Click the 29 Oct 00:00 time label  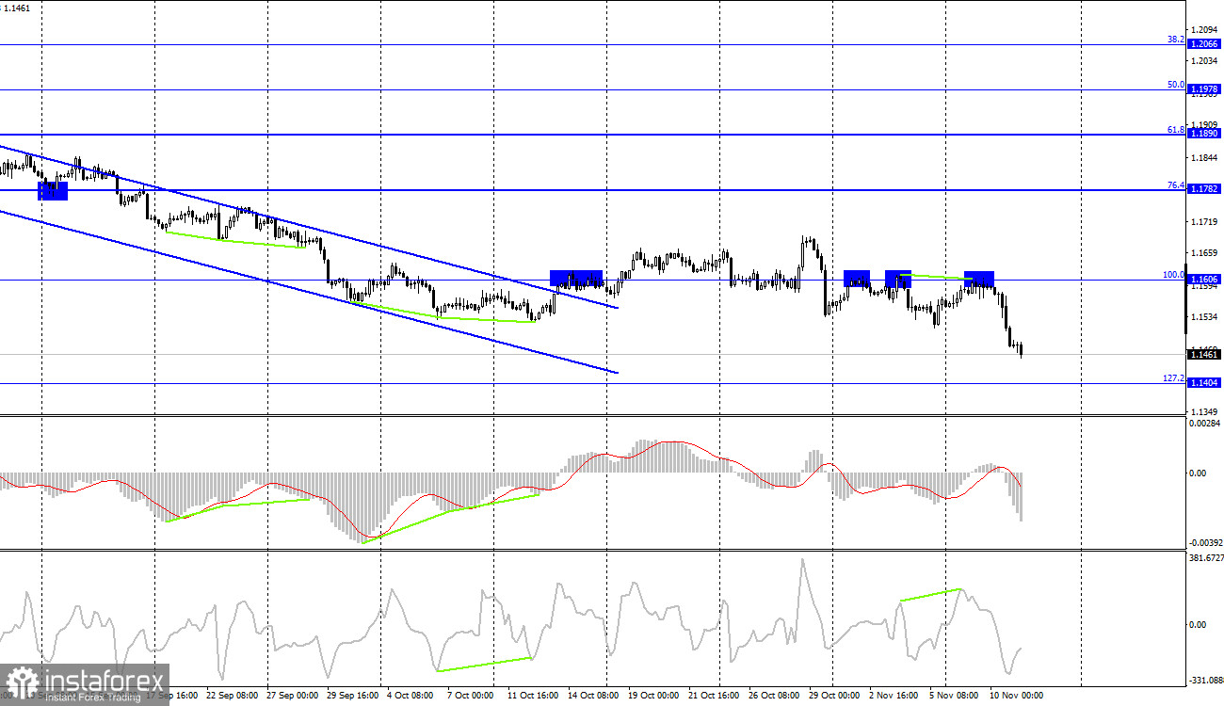(x=833, y=696)
